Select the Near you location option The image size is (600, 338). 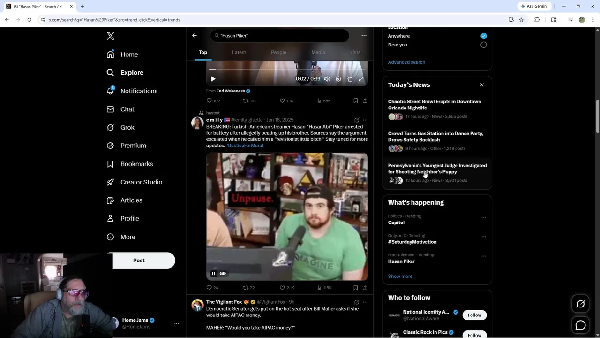click(484, 45)
